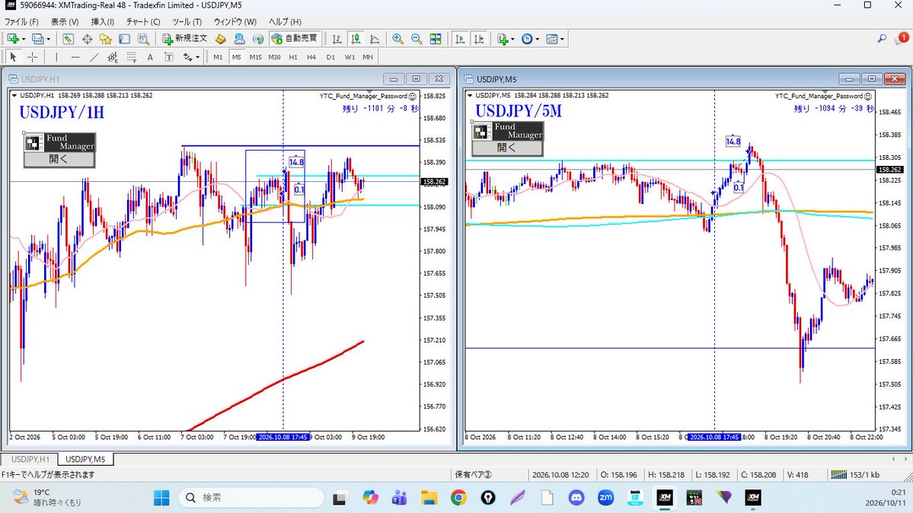Open the chat notification icon with red badge
The width and height of the screenshot is (913, 513).
(x=901, y=38)
